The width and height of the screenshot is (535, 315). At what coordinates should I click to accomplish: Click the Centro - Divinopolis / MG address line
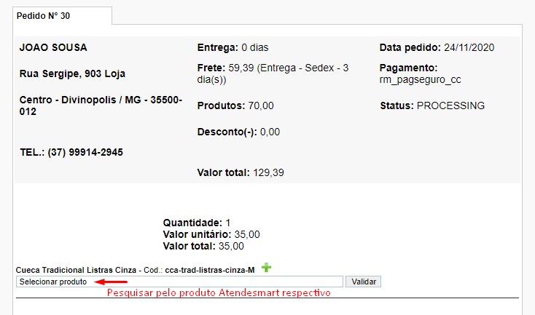[x=100, y=105]
